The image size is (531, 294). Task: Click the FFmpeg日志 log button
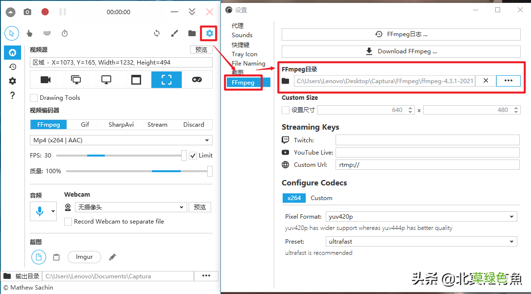coord(401,34)
